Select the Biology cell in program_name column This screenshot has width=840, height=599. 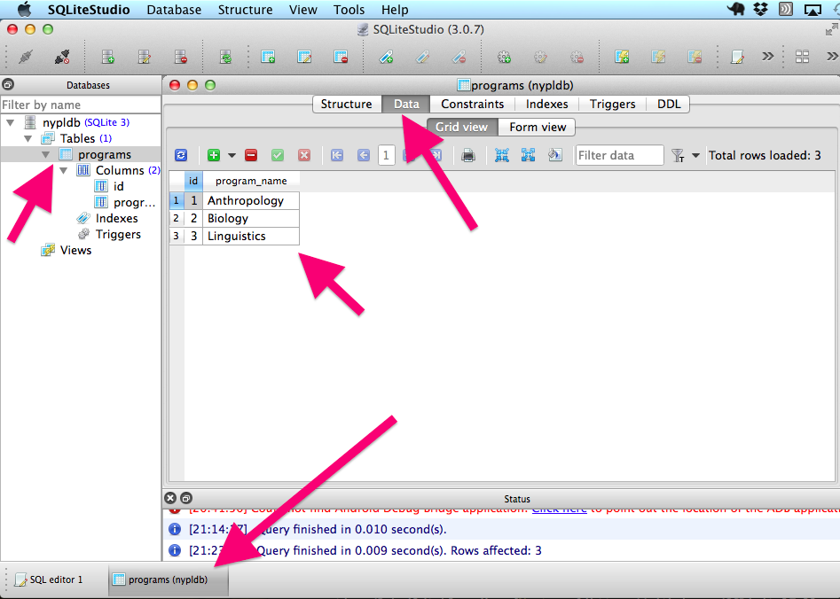[x=251, y=218]
